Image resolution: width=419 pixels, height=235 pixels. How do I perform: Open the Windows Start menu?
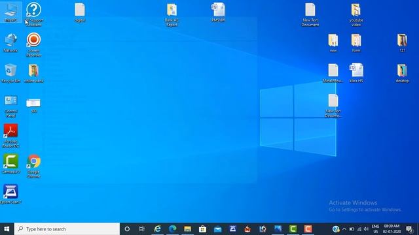[x=7, y=229]
